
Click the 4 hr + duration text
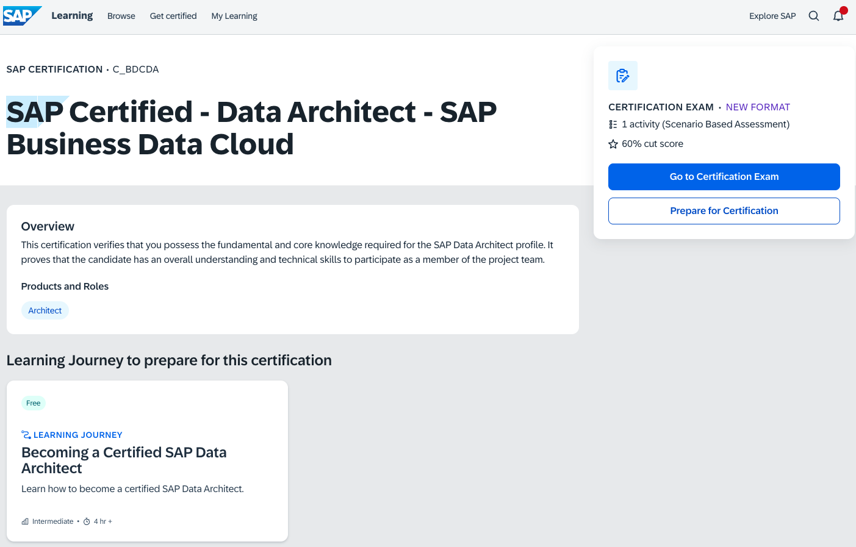click(103, 521)
